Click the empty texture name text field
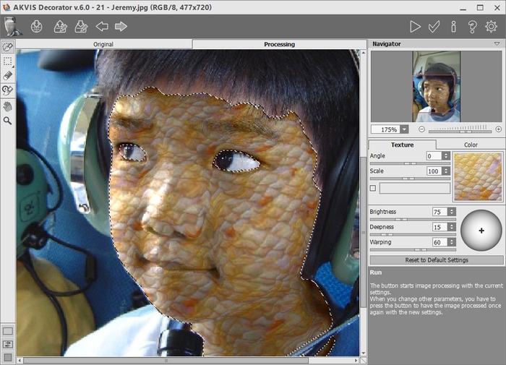The height and width of the screenshot is (365, 506). click(415, 188)
